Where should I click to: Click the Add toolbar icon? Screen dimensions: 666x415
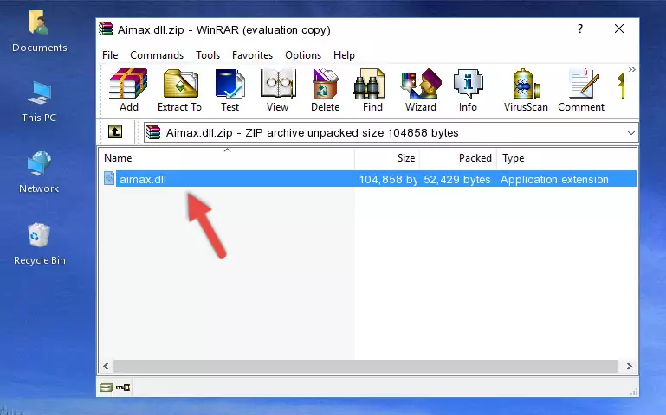point(128,90)
